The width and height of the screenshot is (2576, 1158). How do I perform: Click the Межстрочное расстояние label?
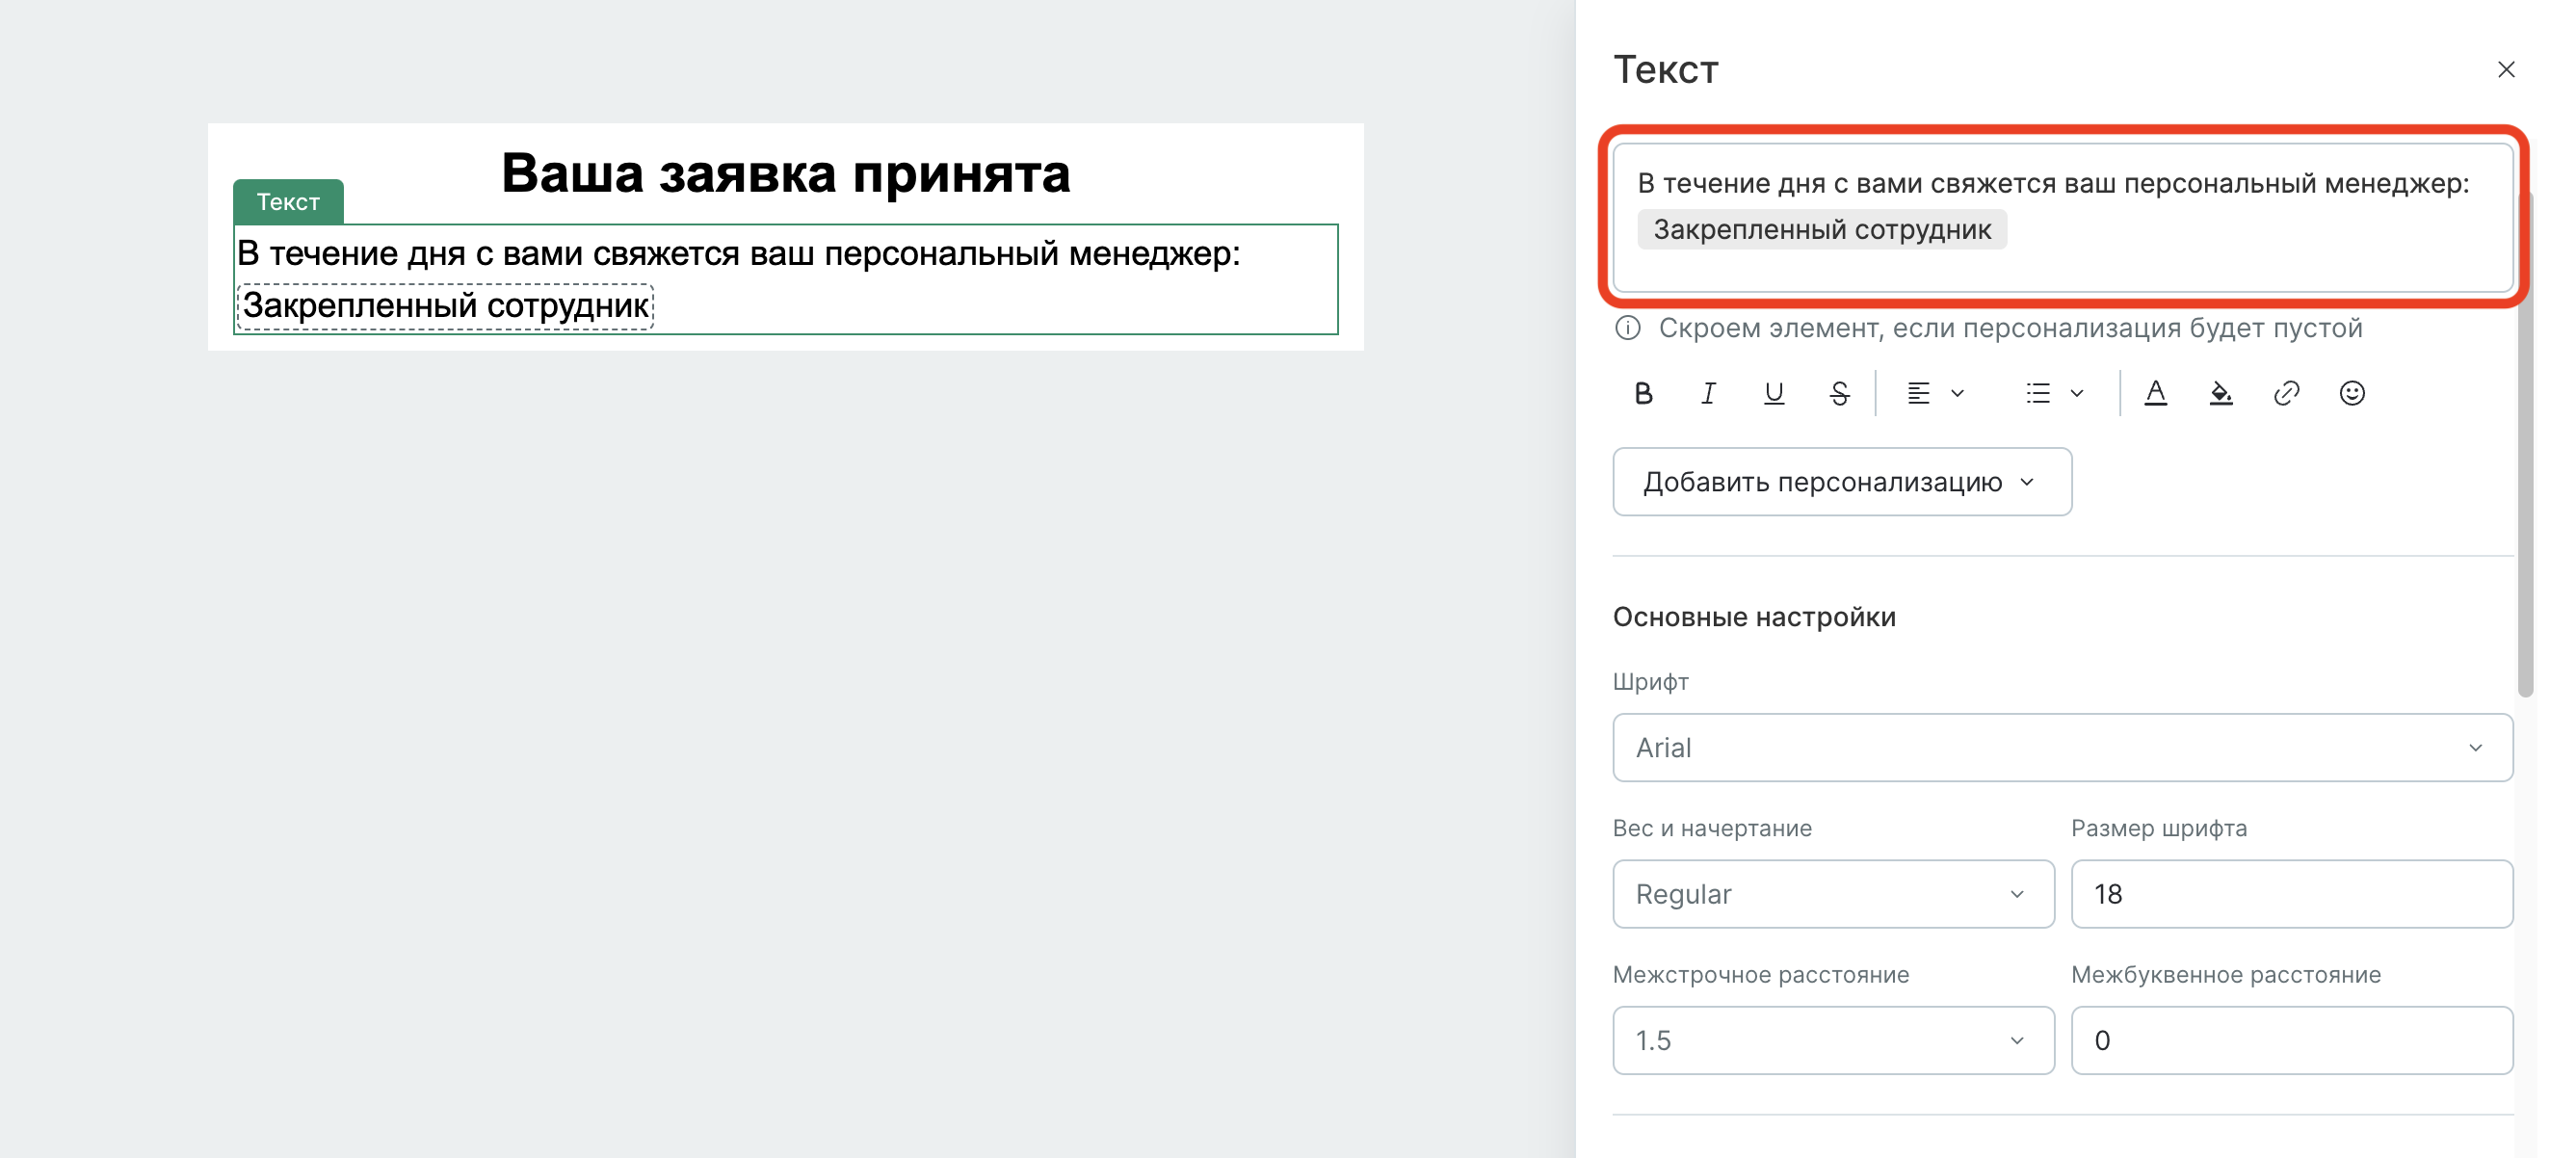pyautogui.click(x=1761, y=974)
